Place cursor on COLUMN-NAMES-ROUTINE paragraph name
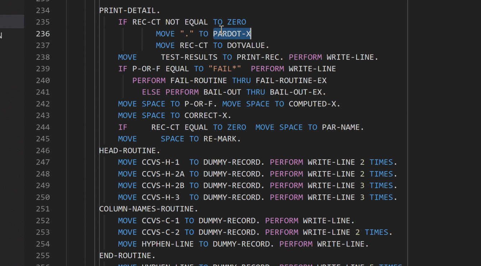The height and width of the screenshot is (266, 481). [146, 209]
